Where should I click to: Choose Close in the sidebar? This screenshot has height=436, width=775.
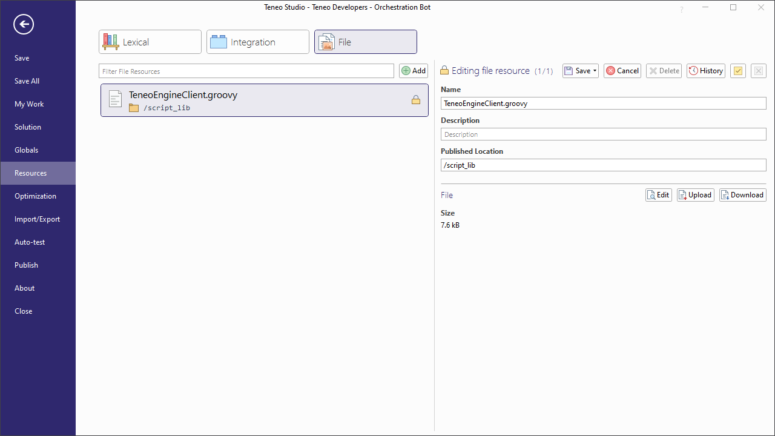point(38,311)
